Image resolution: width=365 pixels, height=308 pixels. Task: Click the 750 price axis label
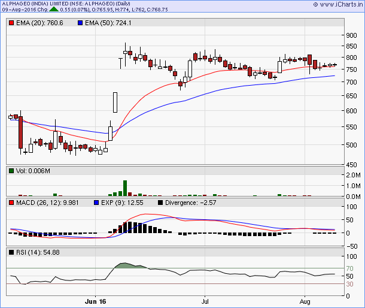[x=351, y=70]
